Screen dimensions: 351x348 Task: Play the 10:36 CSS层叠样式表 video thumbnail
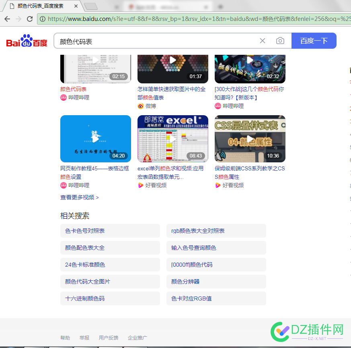coord(250,139)
